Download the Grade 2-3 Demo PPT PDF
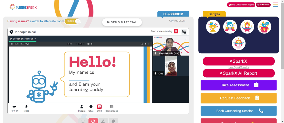 coord(142,44)
